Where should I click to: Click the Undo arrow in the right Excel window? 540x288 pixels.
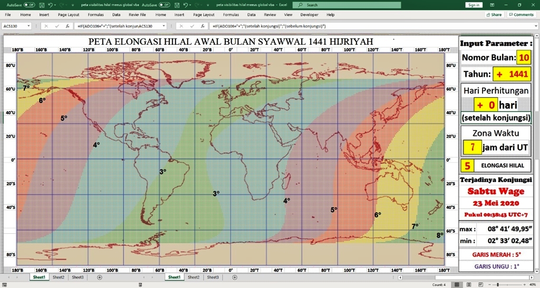185,5
